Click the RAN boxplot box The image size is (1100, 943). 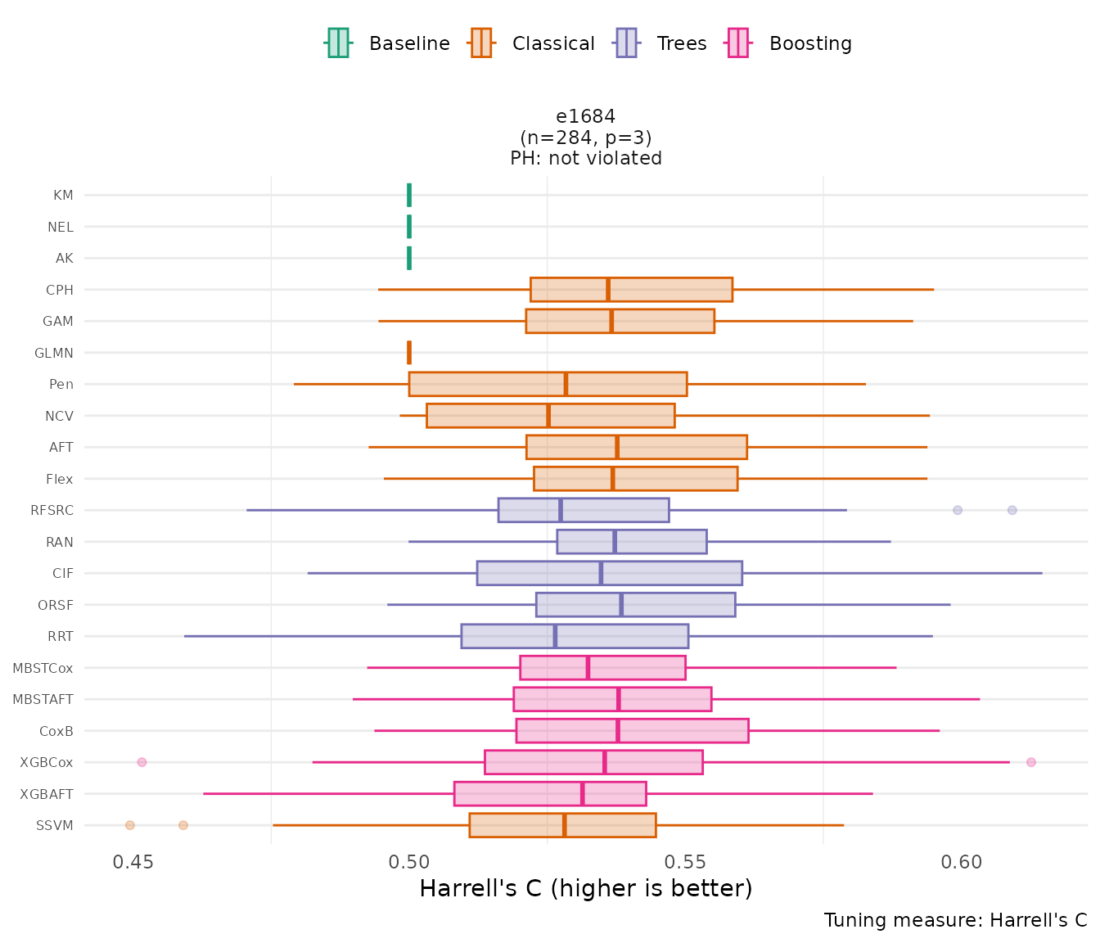pos(631,542)
